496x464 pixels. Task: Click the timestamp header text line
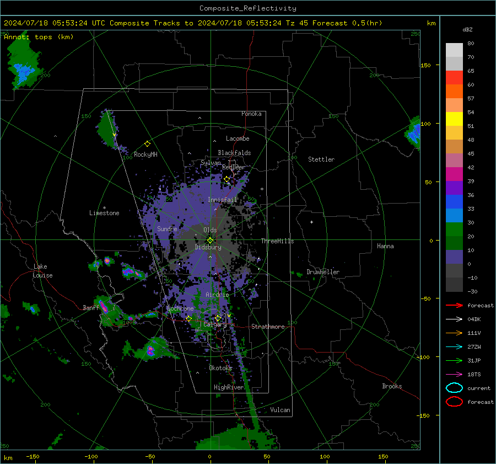tap(193, 23)
